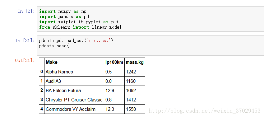Click the matplotlib.pyplot import line

[79, 22]
